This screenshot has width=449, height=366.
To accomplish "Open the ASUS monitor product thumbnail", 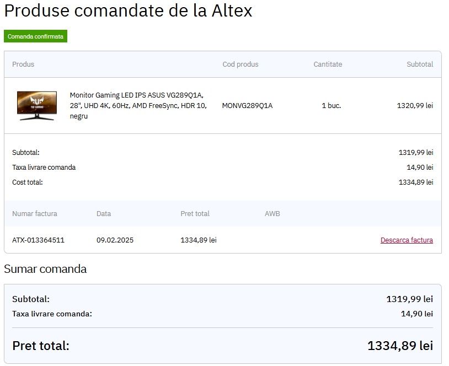I will point(37,105).
